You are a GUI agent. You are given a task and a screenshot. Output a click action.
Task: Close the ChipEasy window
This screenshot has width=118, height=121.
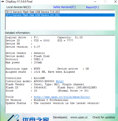[115, 2]
